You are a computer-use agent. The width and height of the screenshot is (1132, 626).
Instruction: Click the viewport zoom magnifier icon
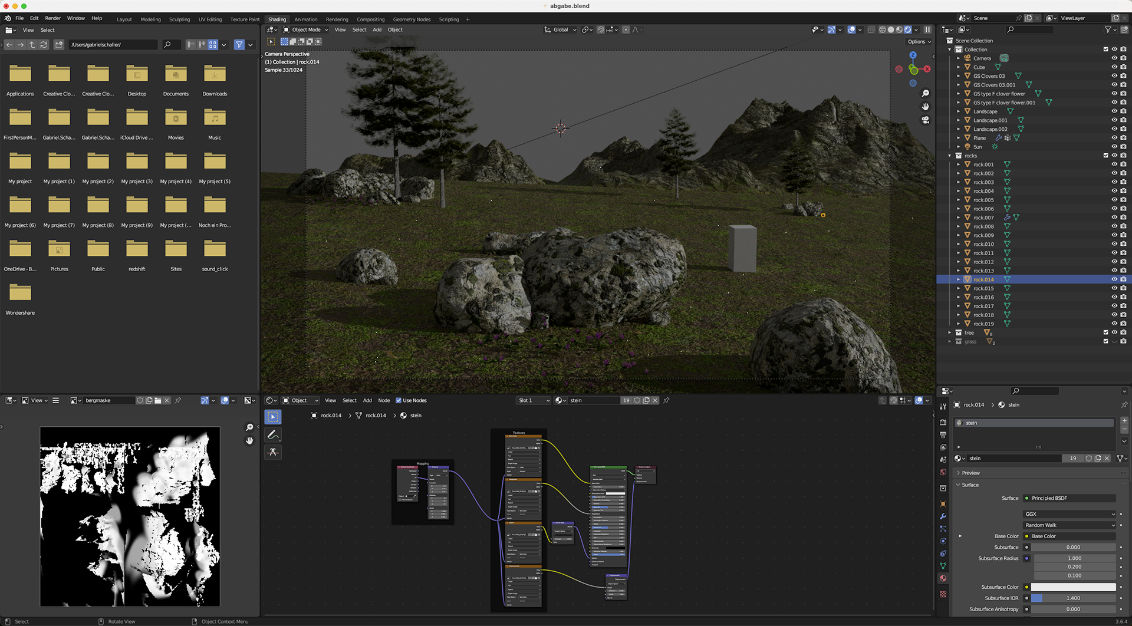[x=925, y=94]
